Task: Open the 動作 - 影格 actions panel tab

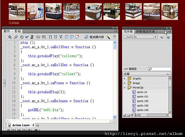Action: (12, 31)
